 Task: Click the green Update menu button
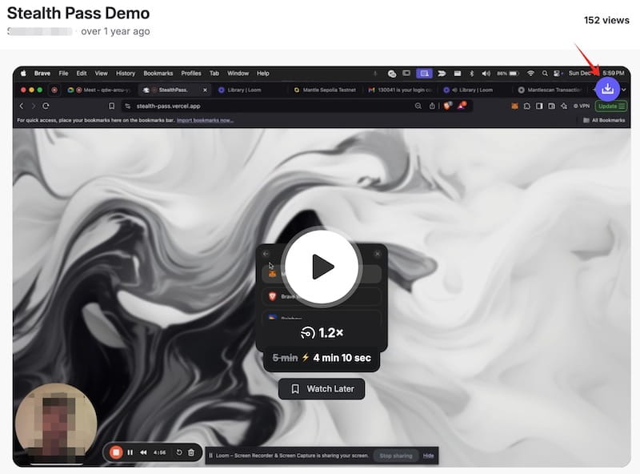611,106
